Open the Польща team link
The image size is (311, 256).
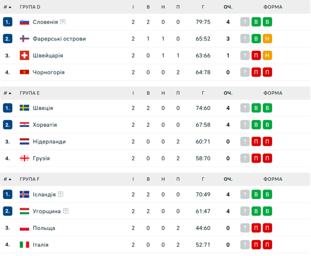[x=44, y=228]
